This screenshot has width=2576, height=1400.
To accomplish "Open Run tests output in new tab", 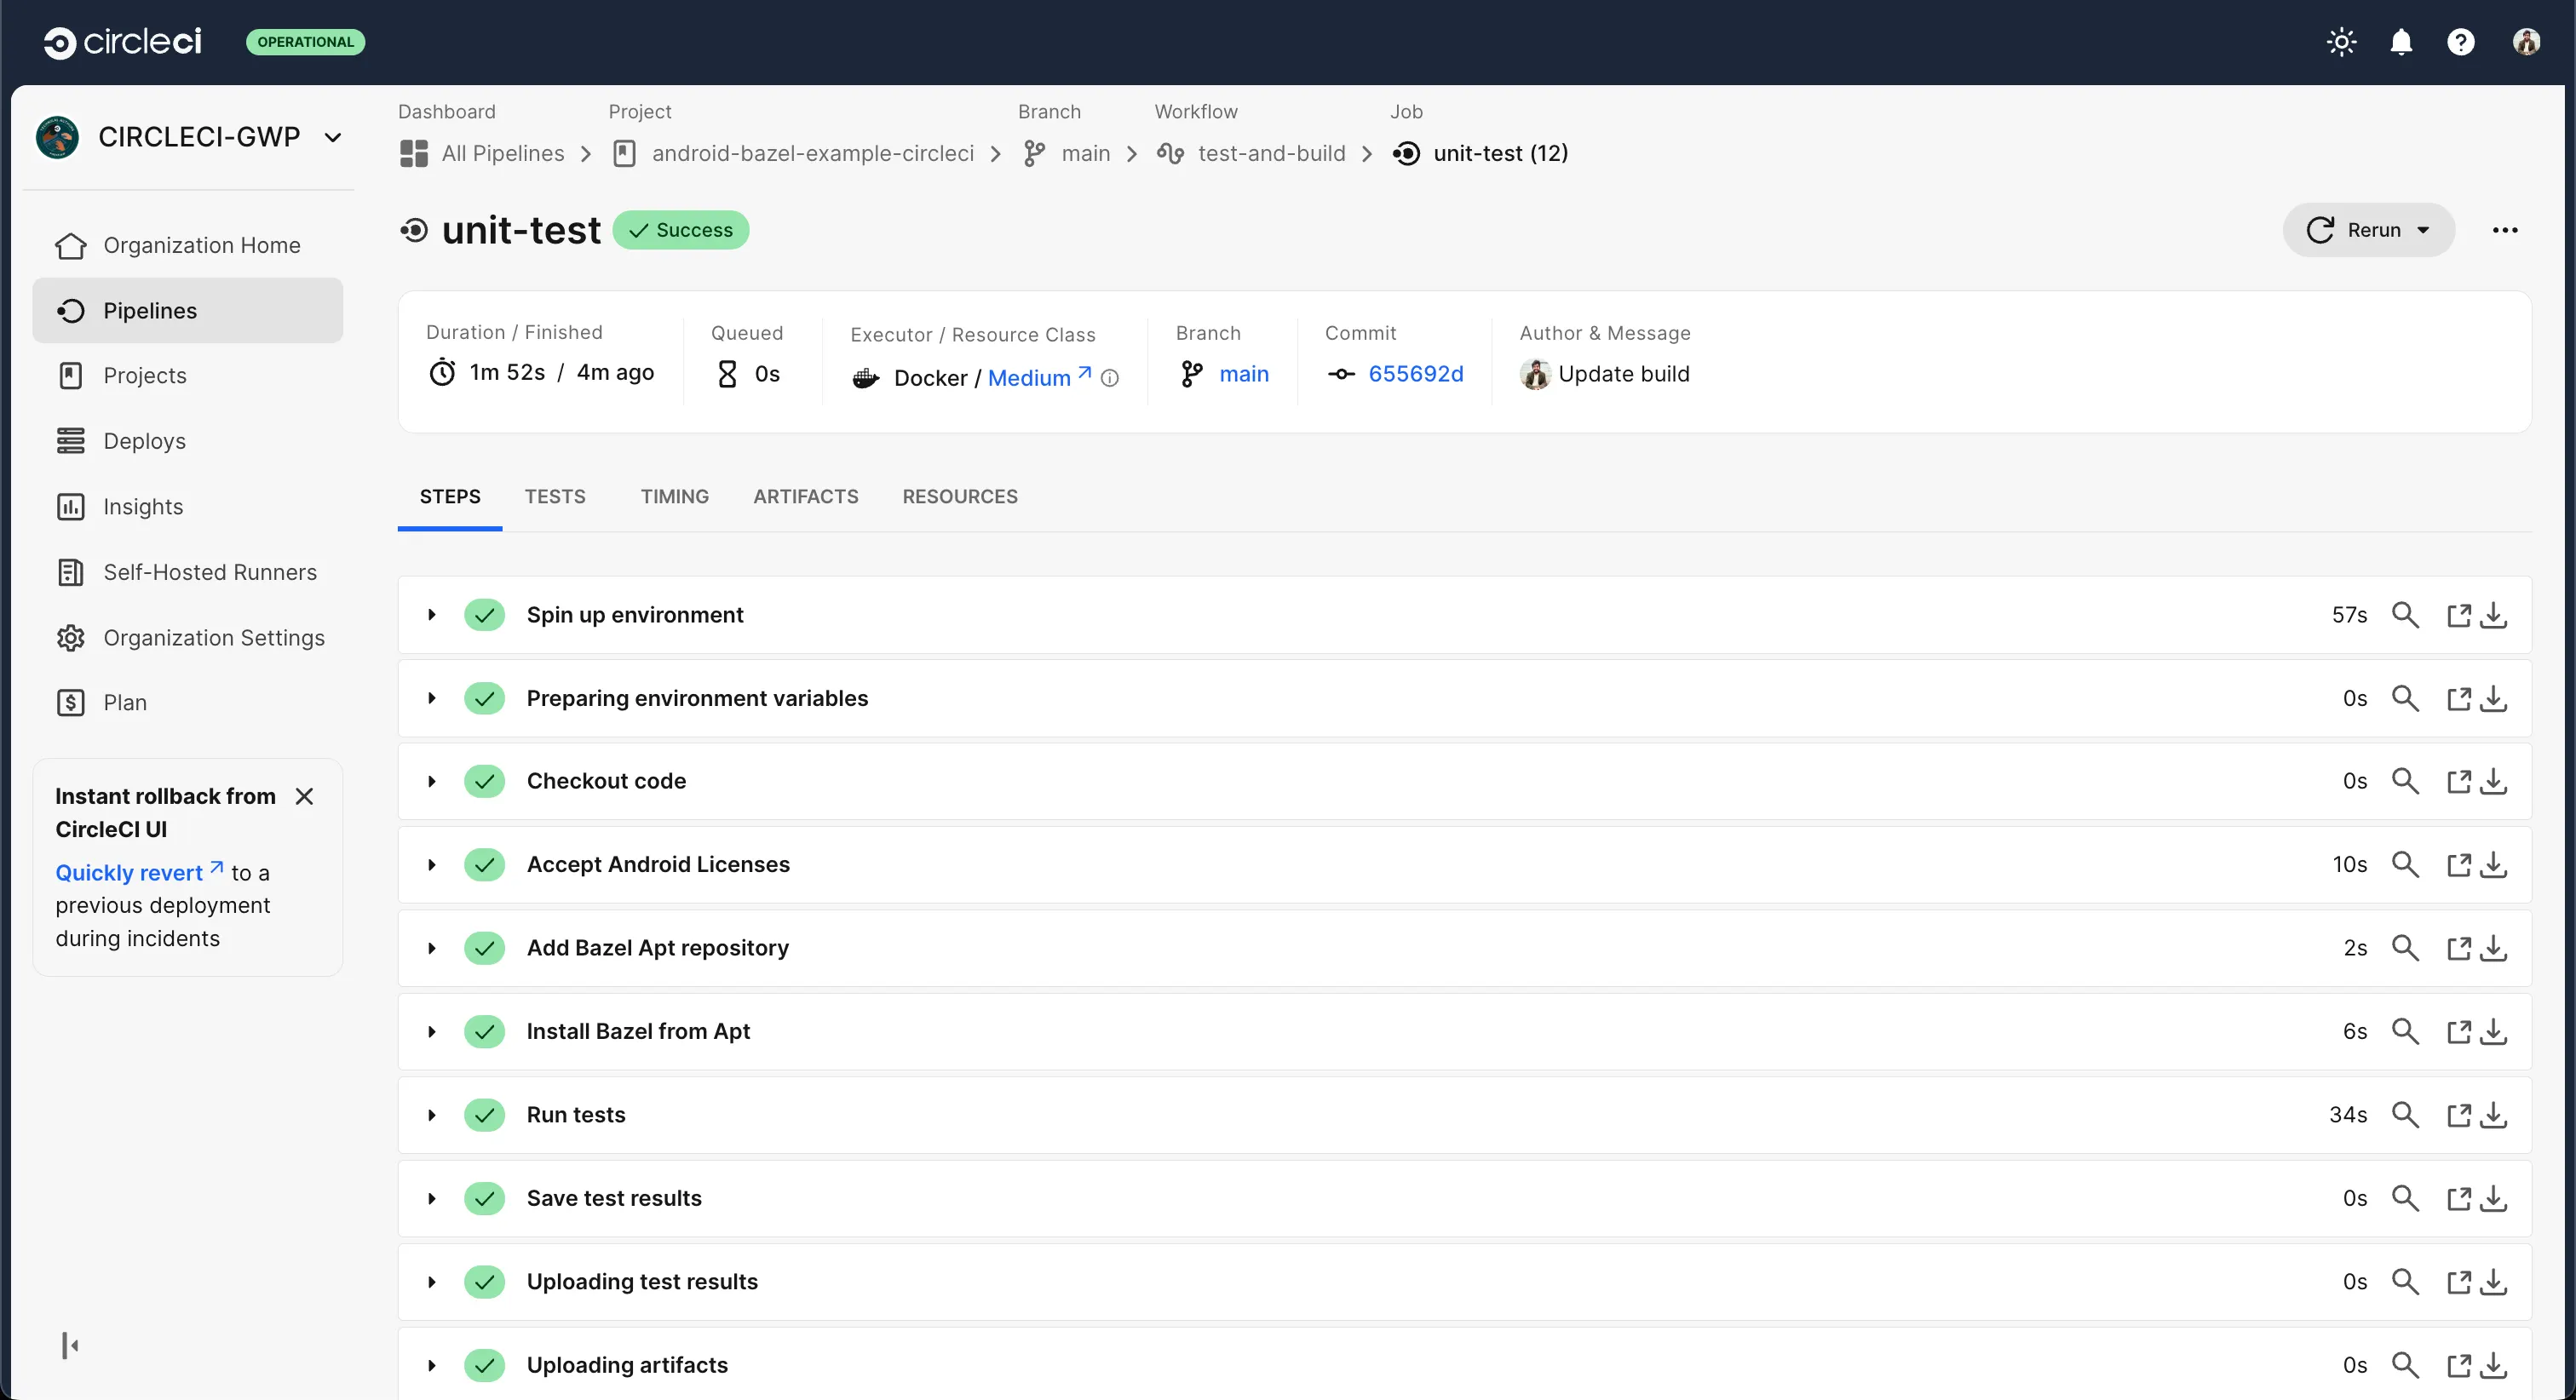I will pyautogui.click(x=2458, y=1115).
